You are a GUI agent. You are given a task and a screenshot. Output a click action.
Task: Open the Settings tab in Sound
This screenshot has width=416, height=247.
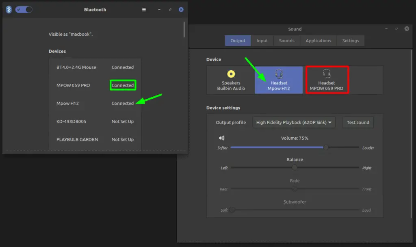[x=351, y=41]
